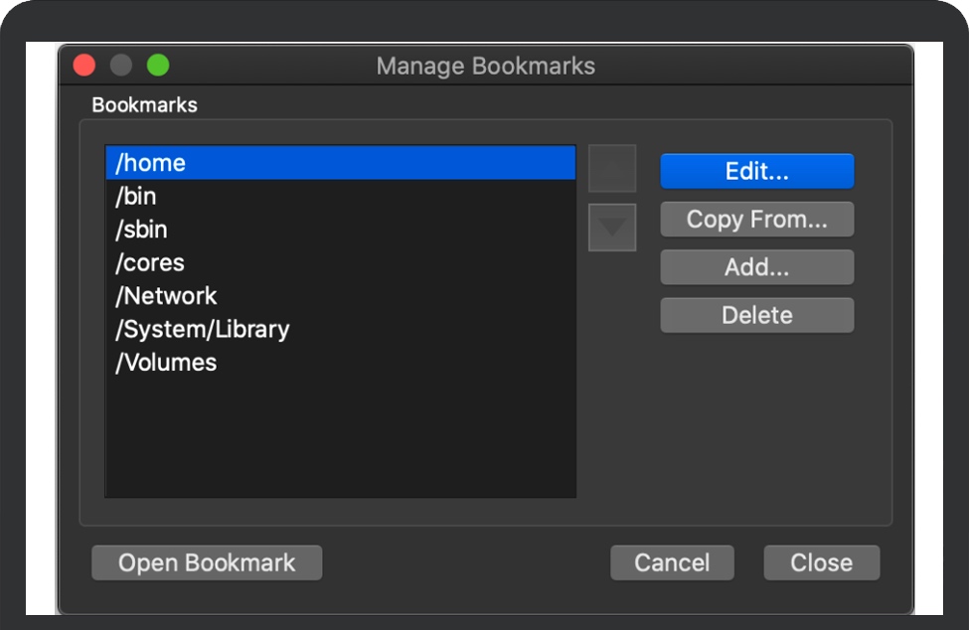The height and width of the screenshot is (630, 969).
Task: Choose the /sbin bookmark
Action: point(340,230)
